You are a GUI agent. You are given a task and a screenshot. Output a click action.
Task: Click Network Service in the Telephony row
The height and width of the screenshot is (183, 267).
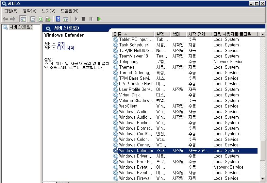(x=228, y=62)
